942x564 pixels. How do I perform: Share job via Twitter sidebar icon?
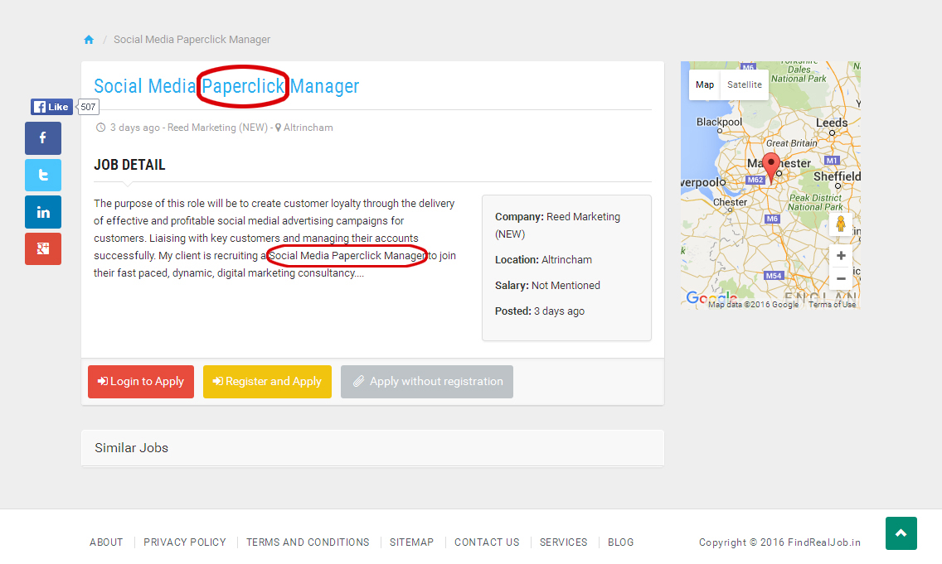pos(43,175)
